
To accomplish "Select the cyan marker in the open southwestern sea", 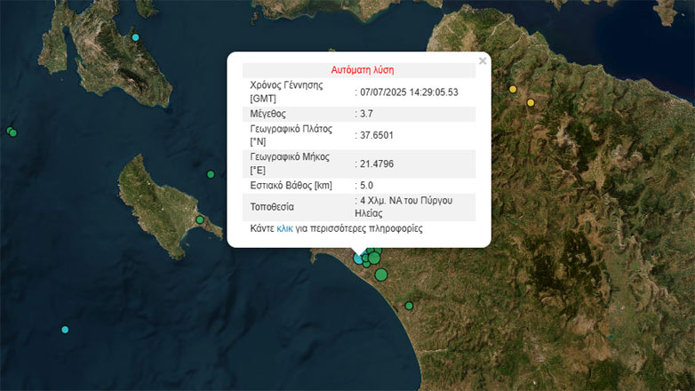I will pyautogui.click(x=65, y=330).
